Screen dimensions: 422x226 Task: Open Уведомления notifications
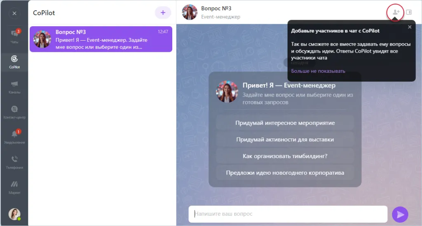click(14, 137)
